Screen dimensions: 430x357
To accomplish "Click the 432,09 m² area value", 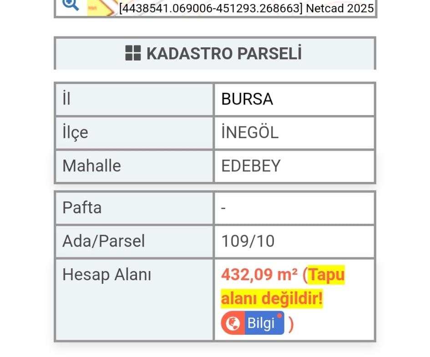I will click(x=259, y=274).
